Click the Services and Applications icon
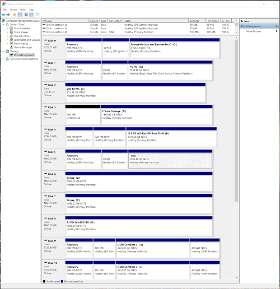This screenshot has width=280, height=289. tap(7, 59)
